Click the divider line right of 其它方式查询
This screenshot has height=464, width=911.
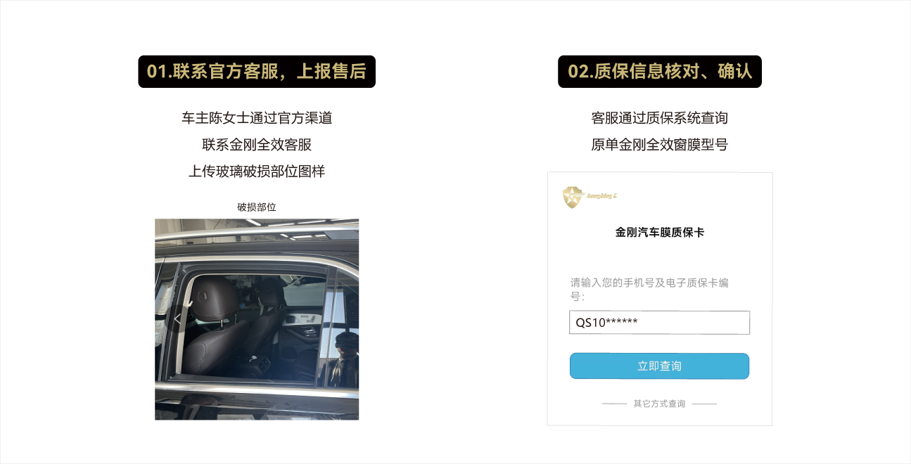(704, 404)
